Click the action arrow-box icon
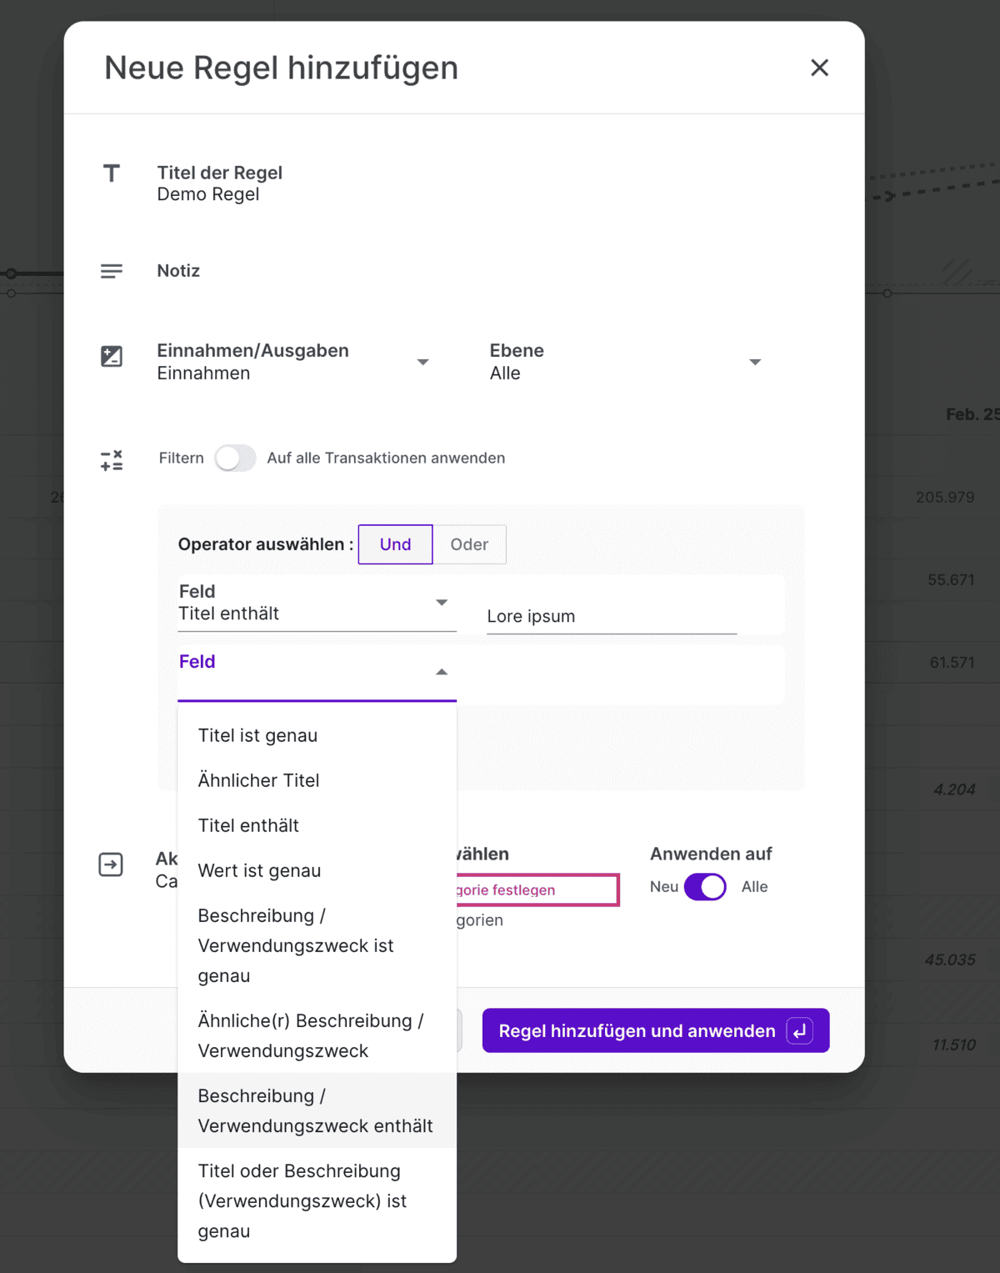 click(111, 865)
